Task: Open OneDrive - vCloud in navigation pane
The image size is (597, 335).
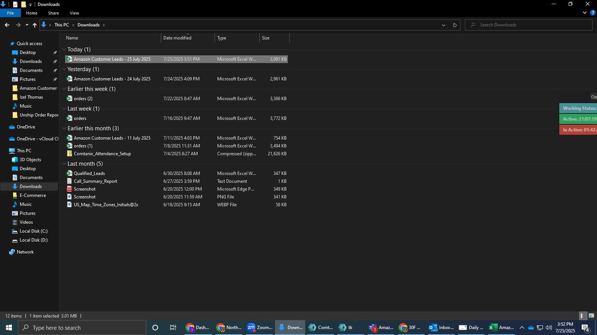Action: 37,139
